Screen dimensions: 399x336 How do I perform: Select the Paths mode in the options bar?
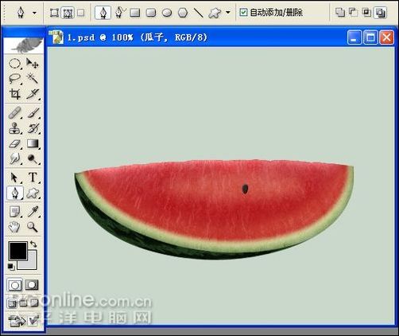(x=68, y=13)
